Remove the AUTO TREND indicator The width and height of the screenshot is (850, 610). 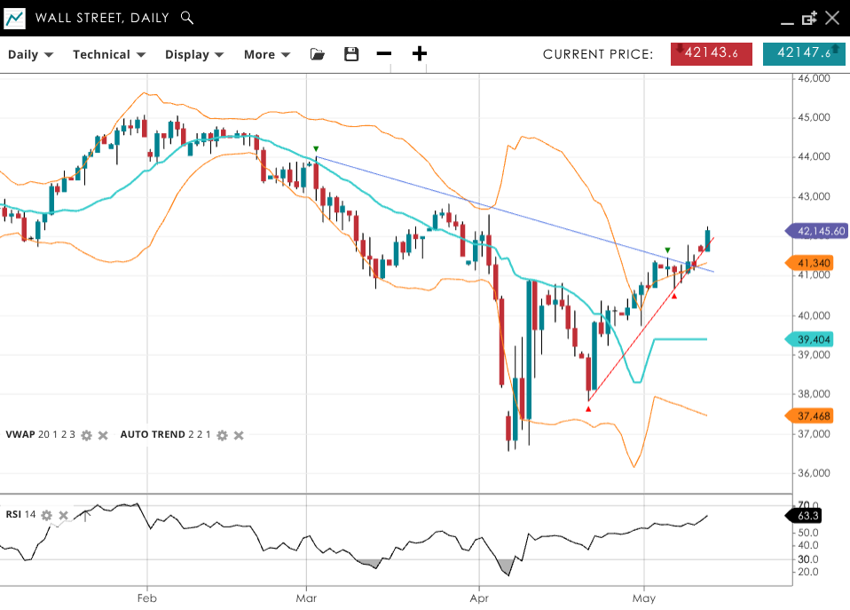click(239, 435)
